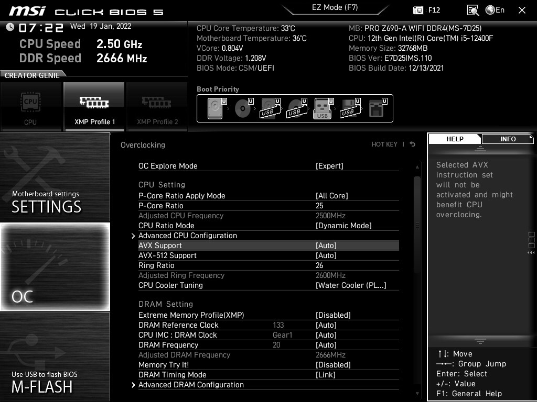Select the USB floppy boot device icon
This screenshot has width=537, height=402.
tap(350, 108)
